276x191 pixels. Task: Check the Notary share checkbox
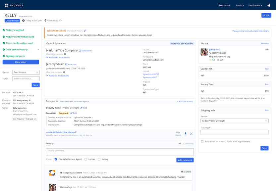tap(99, 159)
